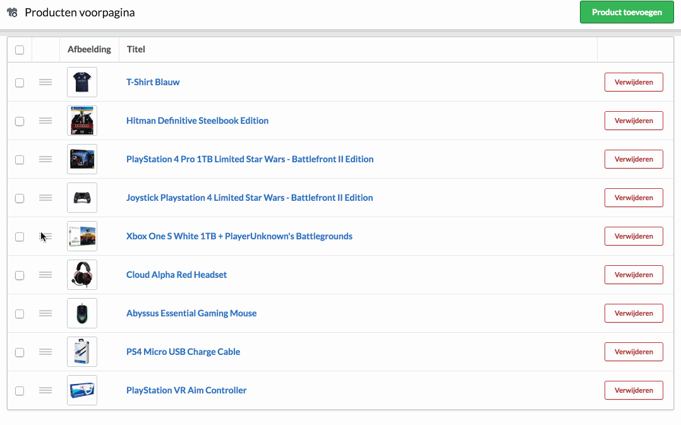Click drag handle icon for Hitman Definitive Steelbook Edition
Image resolution: width=681 pixels, height=425 pixels.
(x=45, y=121)
